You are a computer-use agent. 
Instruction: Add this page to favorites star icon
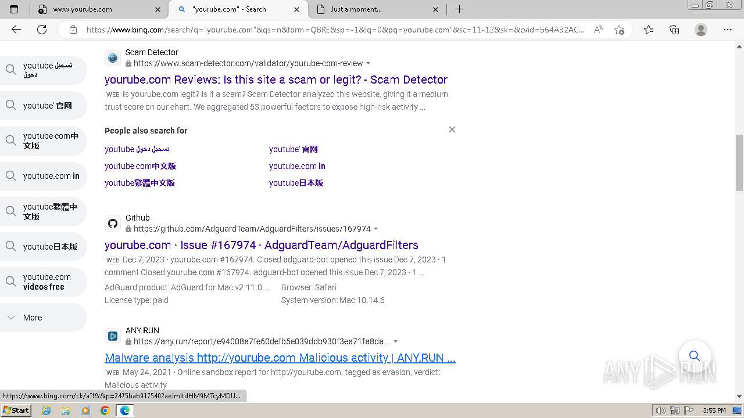tap(619, 30)
